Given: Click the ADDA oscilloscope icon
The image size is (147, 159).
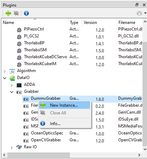Looking at the screenshot, I should click(x=19, y=85).
